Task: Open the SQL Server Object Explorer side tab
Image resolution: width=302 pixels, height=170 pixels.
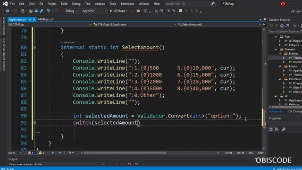Action: point(4,55)
